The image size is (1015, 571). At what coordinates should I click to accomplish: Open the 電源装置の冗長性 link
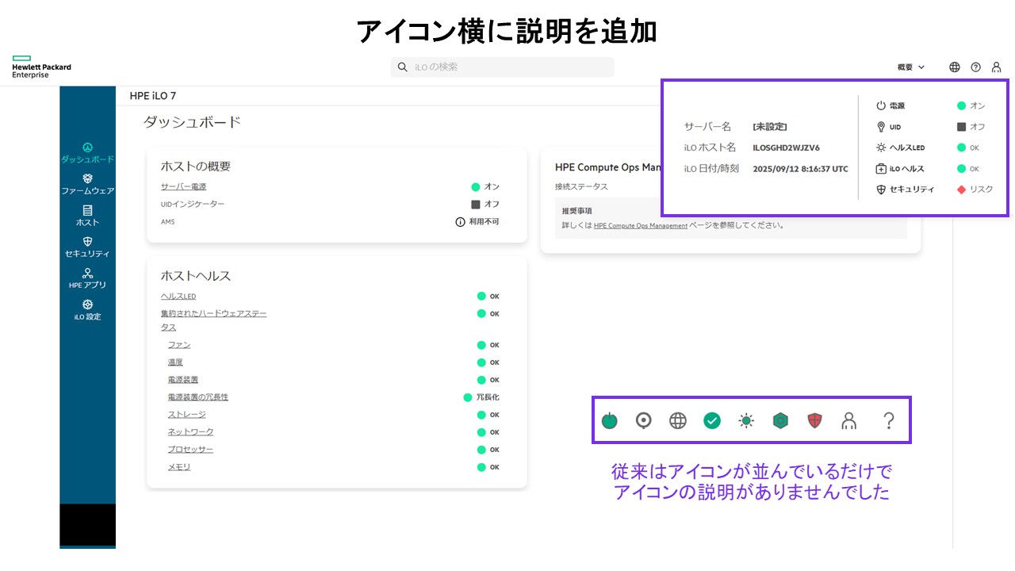(x=197, y=397)
